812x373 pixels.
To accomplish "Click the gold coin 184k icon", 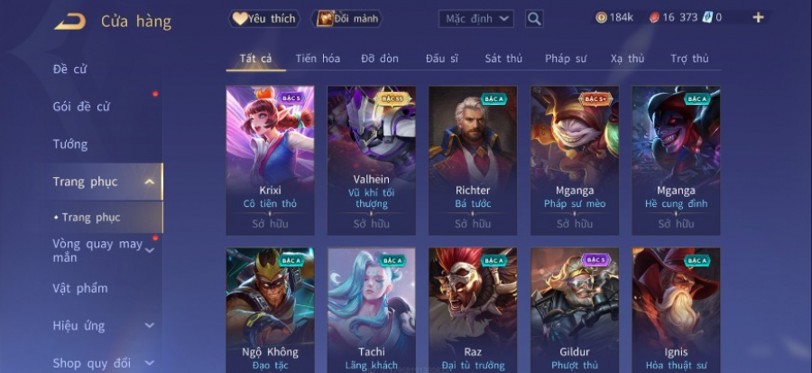I will [x=601, y=18].
